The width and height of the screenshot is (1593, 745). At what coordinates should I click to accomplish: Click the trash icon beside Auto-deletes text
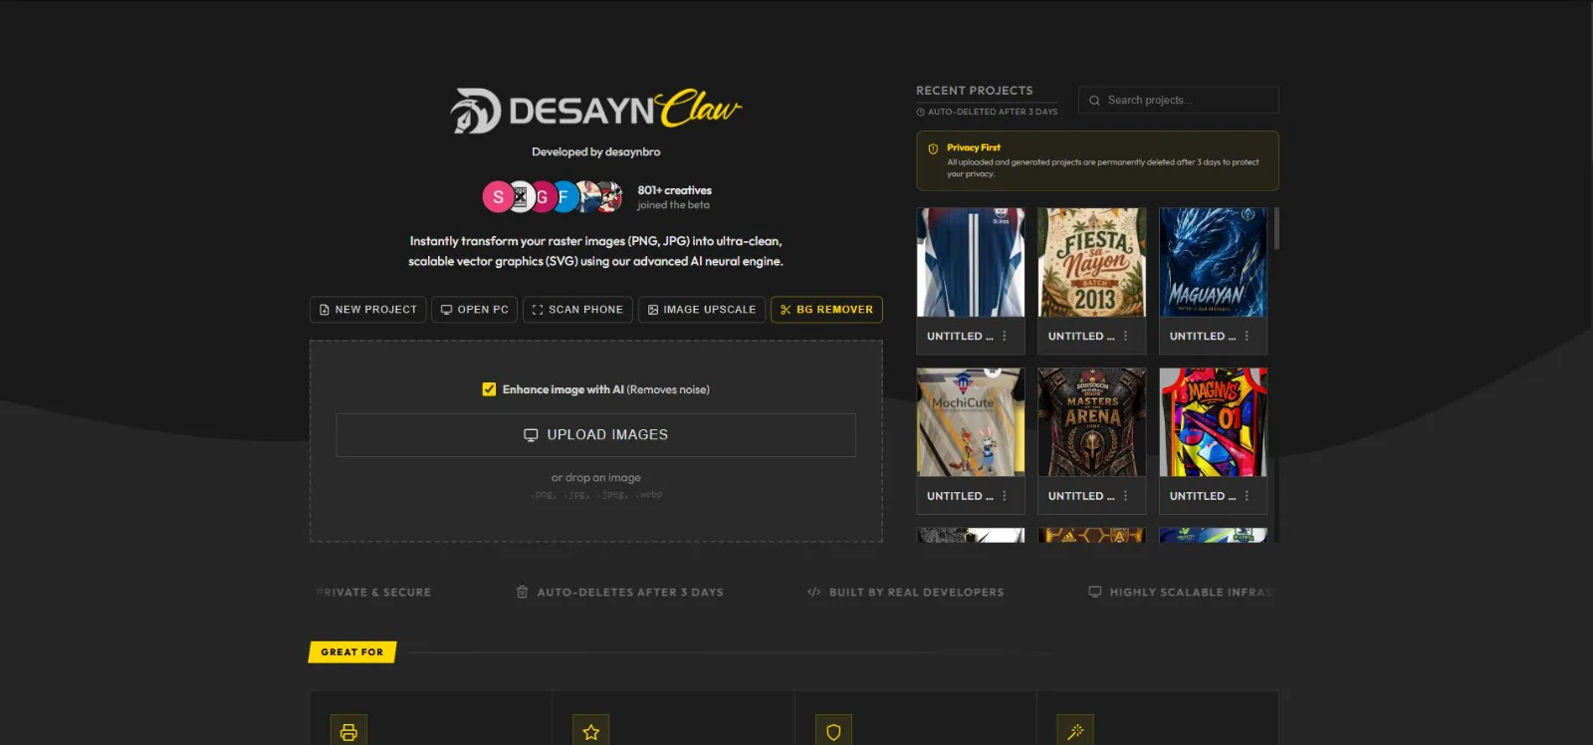pyautogui.click(x=522, y=592)
